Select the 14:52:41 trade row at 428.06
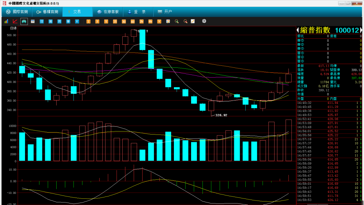The height and width of the screenshot is (205, 364). click(329, 119)
